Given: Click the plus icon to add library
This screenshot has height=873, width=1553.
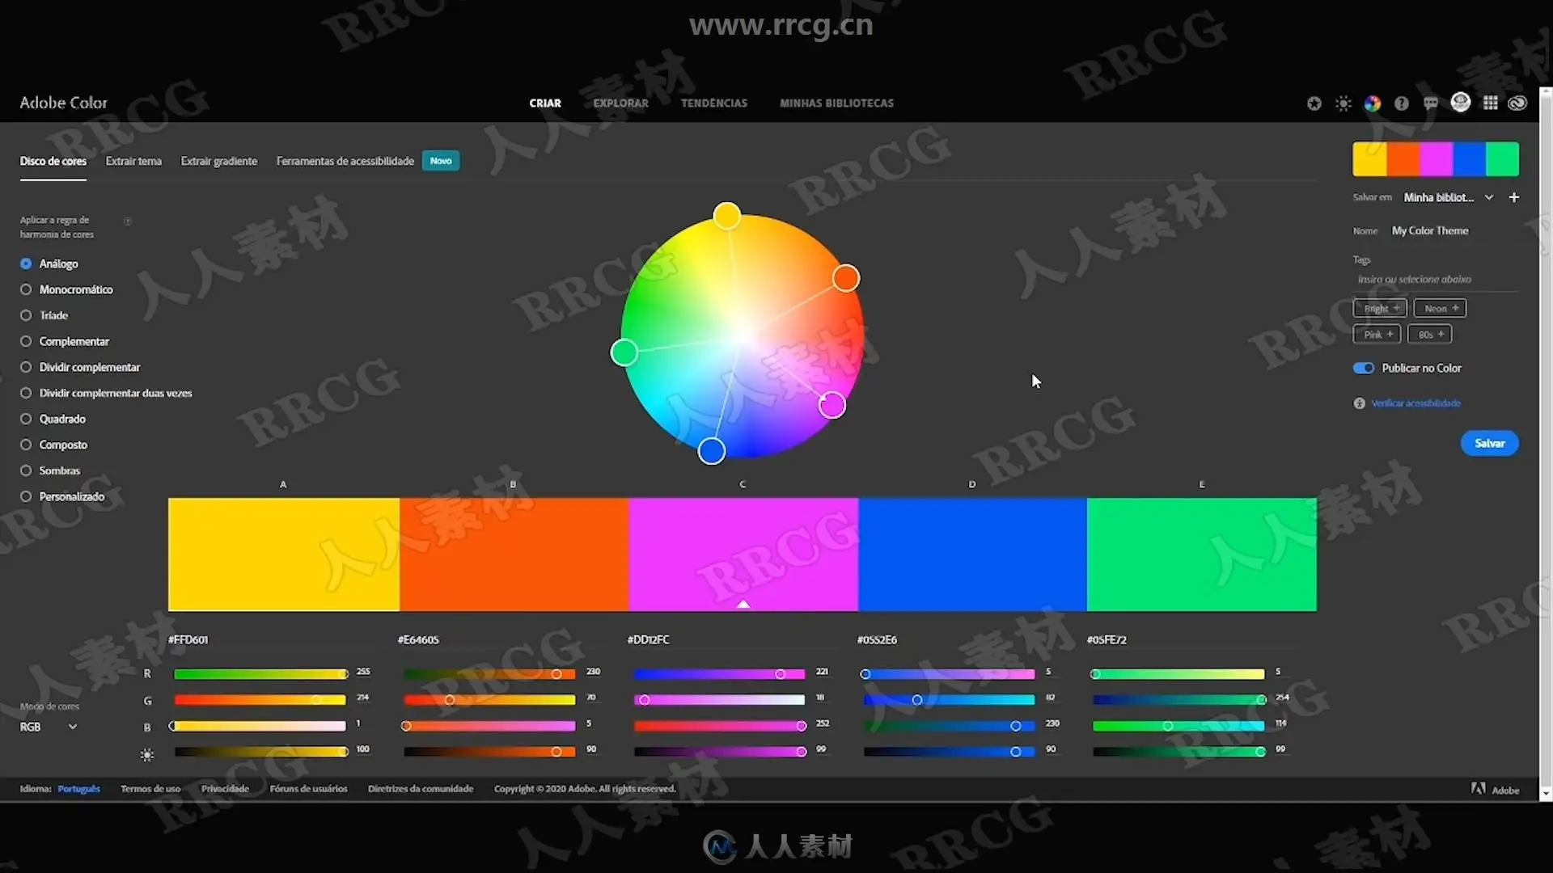Looking at the screenshot, I should [1514, 197].
